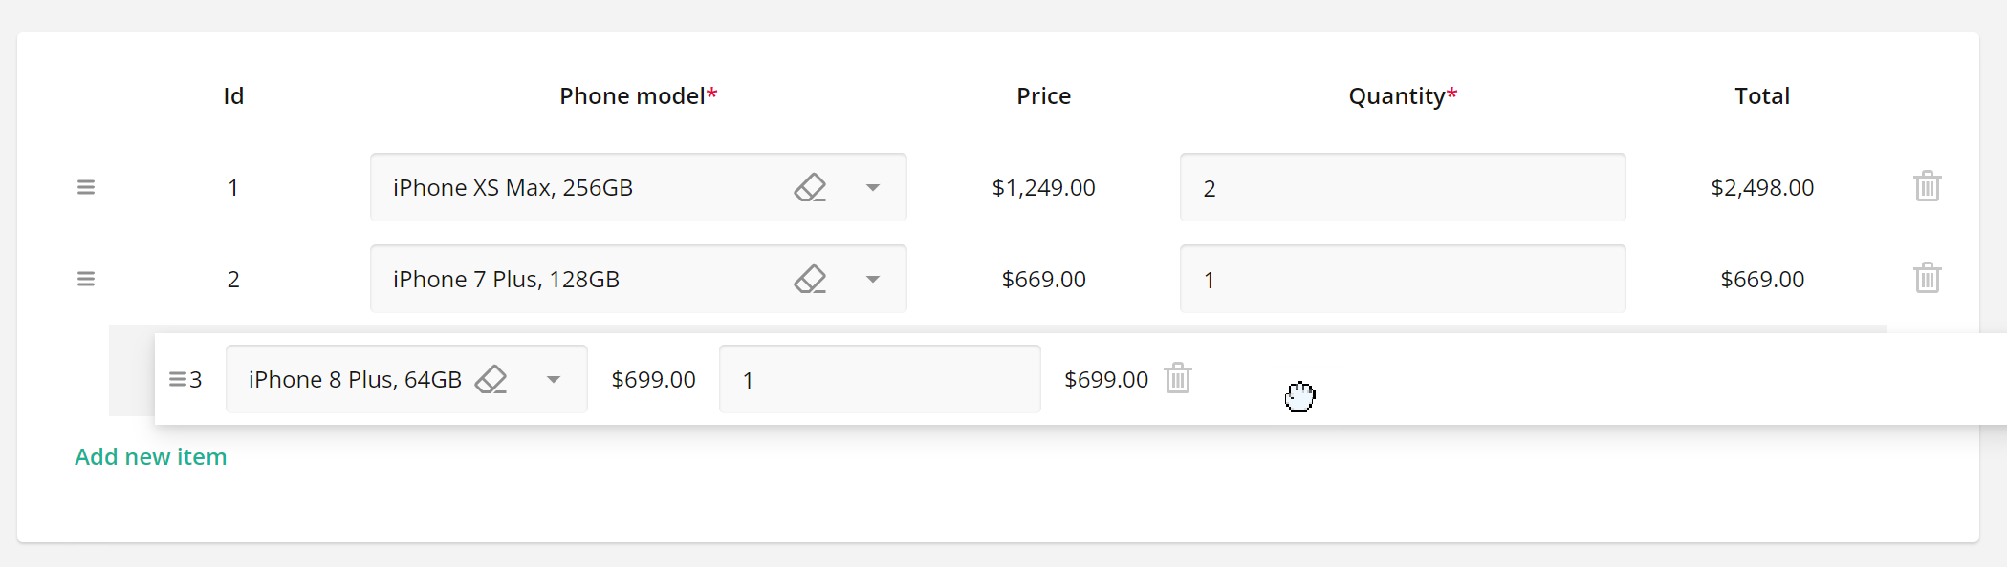Viewport: 2007px width, 567px height.
Task: Click drag handle of row 1
Action: coord(86,187)
